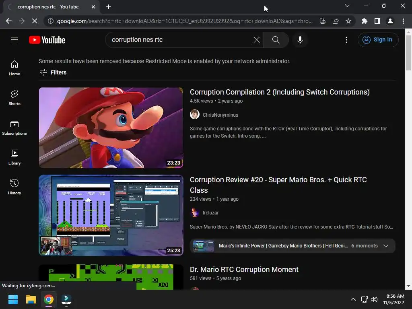Open Corruption Compilation 2 title link

(x=280, y=92)
